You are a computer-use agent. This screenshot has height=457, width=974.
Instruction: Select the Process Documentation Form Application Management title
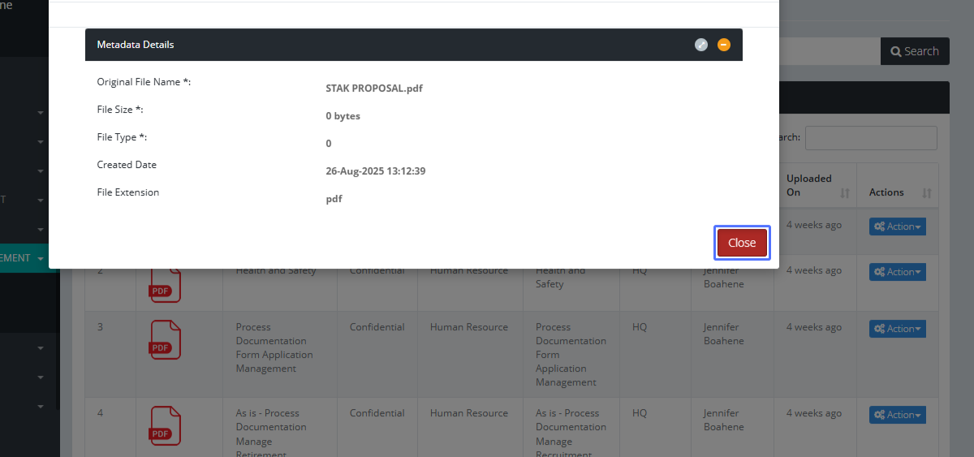tap(274, 347)
